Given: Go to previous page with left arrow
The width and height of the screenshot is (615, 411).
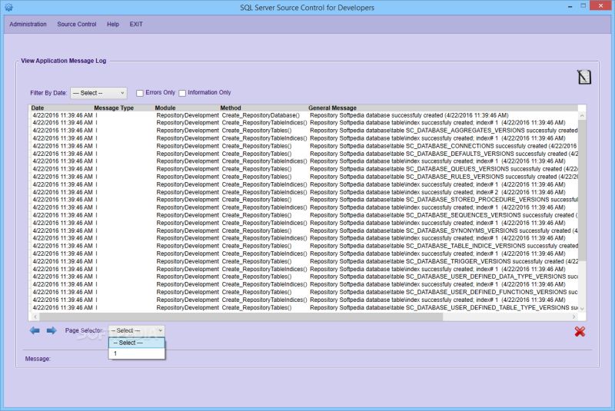Looking at the screenshot, I should [35, 330].
